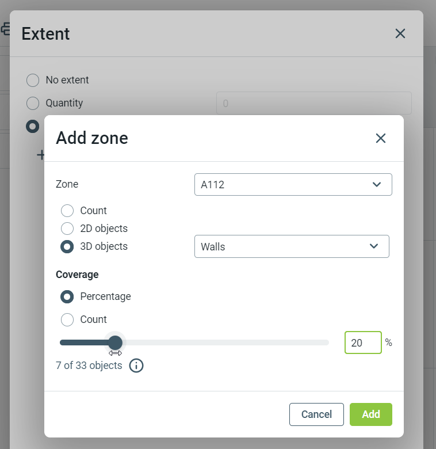The width and height of the screenshot is (436, 449).
Task: Click the Cancel button
Action: point(316,414)
